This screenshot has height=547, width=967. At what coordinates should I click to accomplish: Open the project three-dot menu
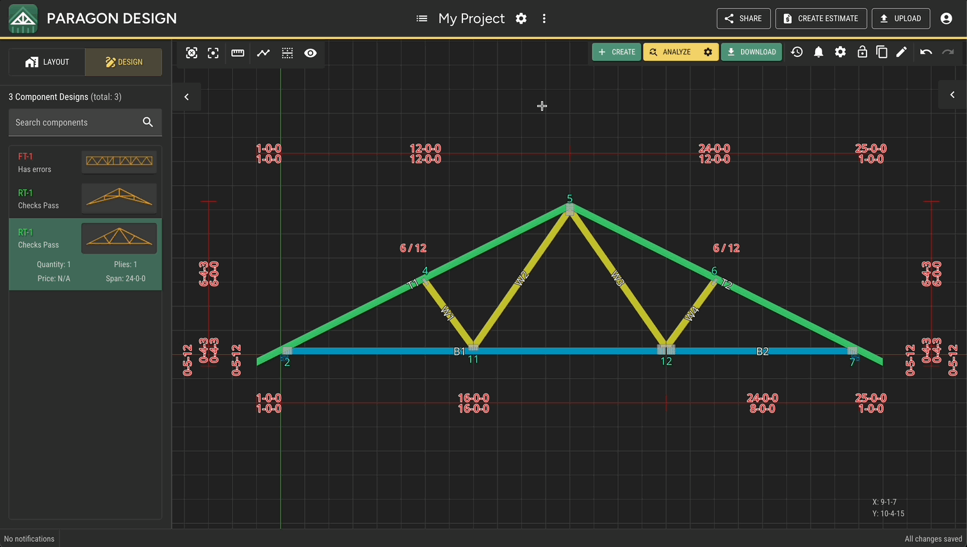pyautogui.click(x=544, y=19)
